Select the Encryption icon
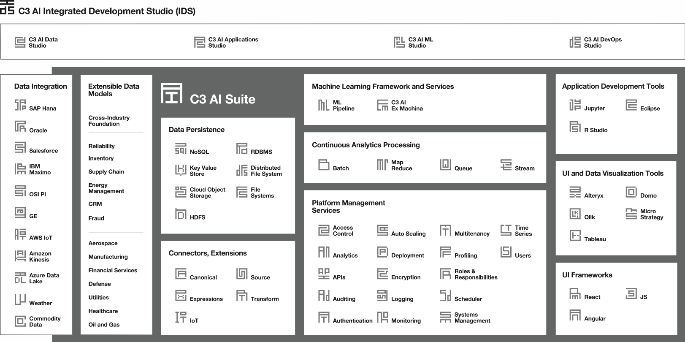 (382, 274)
